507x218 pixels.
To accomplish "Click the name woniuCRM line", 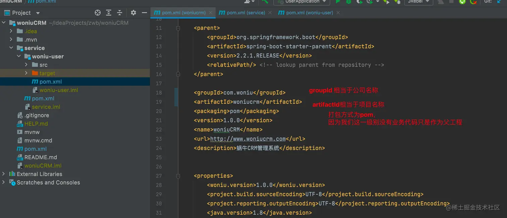I will (x=228, y=129).
